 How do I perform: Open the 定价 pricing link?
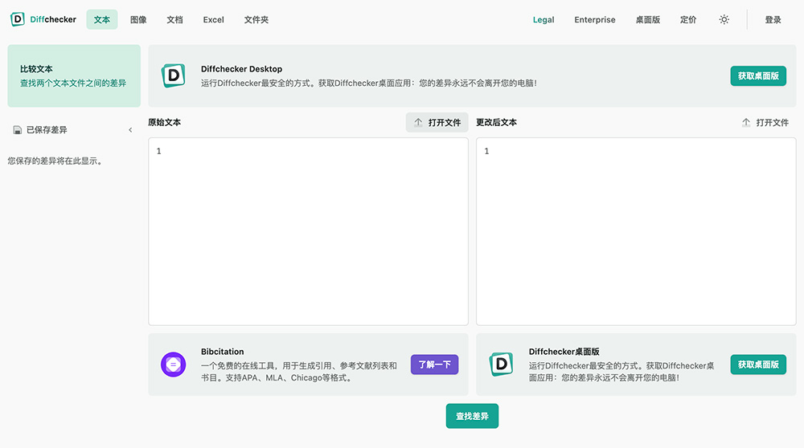pyautogui.click(x=688, y=19)
